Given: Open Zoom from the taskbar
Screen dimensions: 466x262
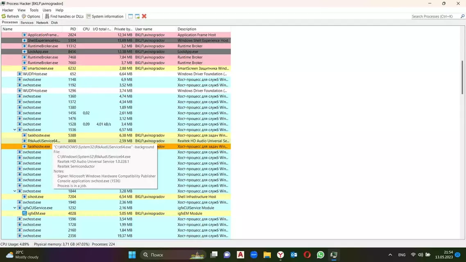Looking at the screenshot, I should tap(254, 255).
